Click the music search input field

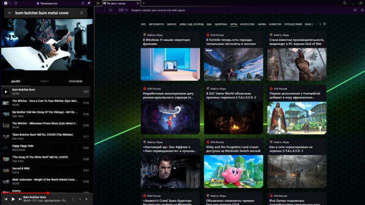pyautogui.click(x=46, y=13)
